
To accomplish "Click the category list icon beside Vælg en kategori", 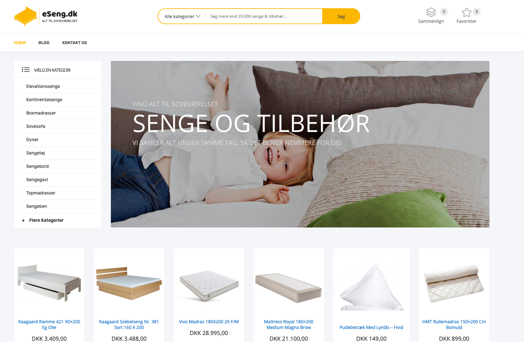I will 26,70.
